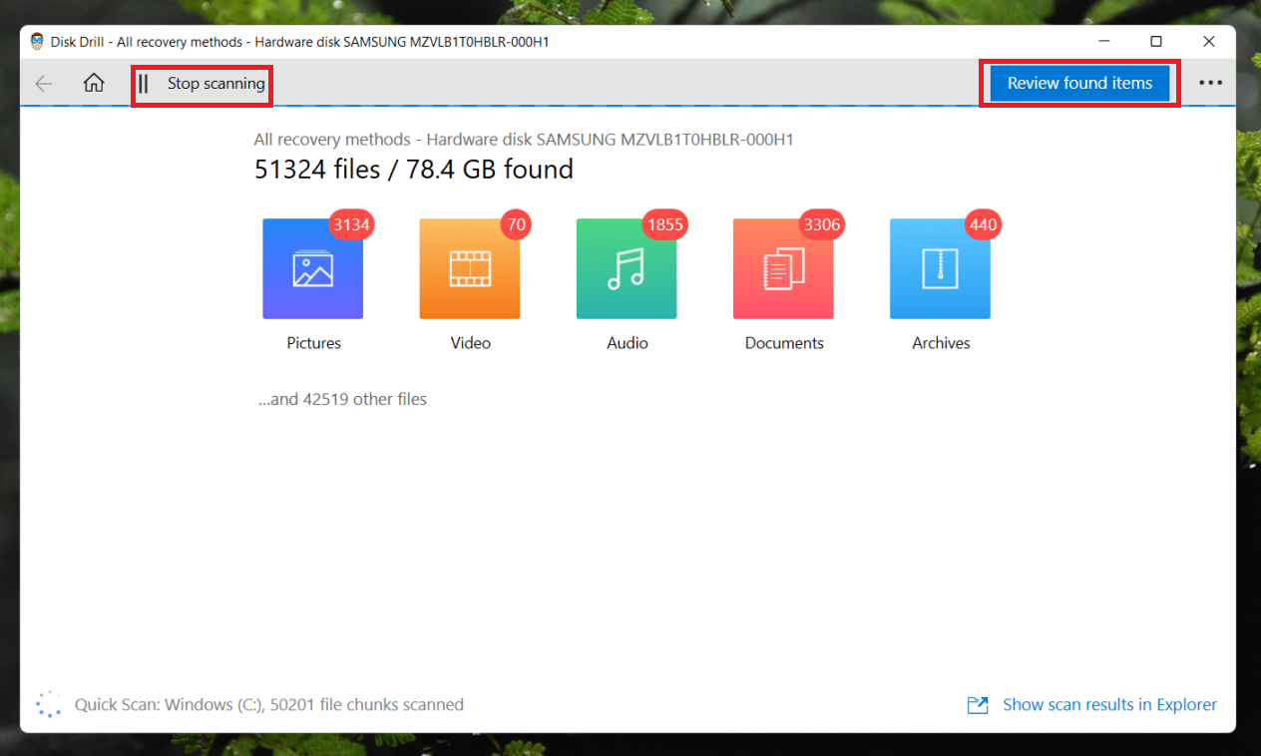Return to the Home screen
This screenshot has width=1261, height=756.
[94, 84]
